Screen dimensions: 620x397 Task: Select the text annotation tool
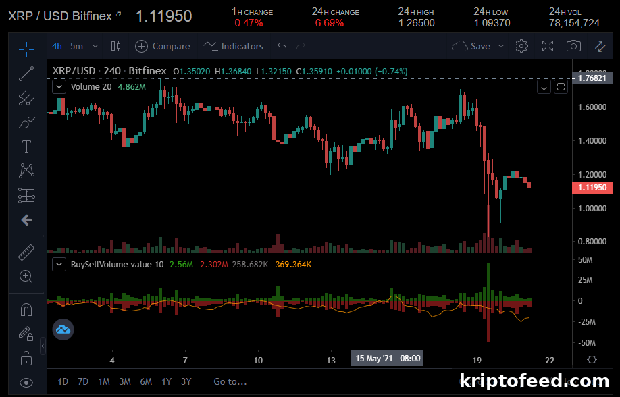[26, 147]
